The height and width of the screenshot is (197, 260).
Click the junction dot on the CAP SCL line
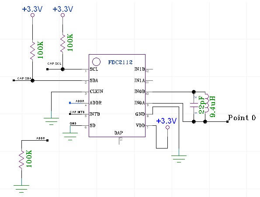(x=62, y=69)
